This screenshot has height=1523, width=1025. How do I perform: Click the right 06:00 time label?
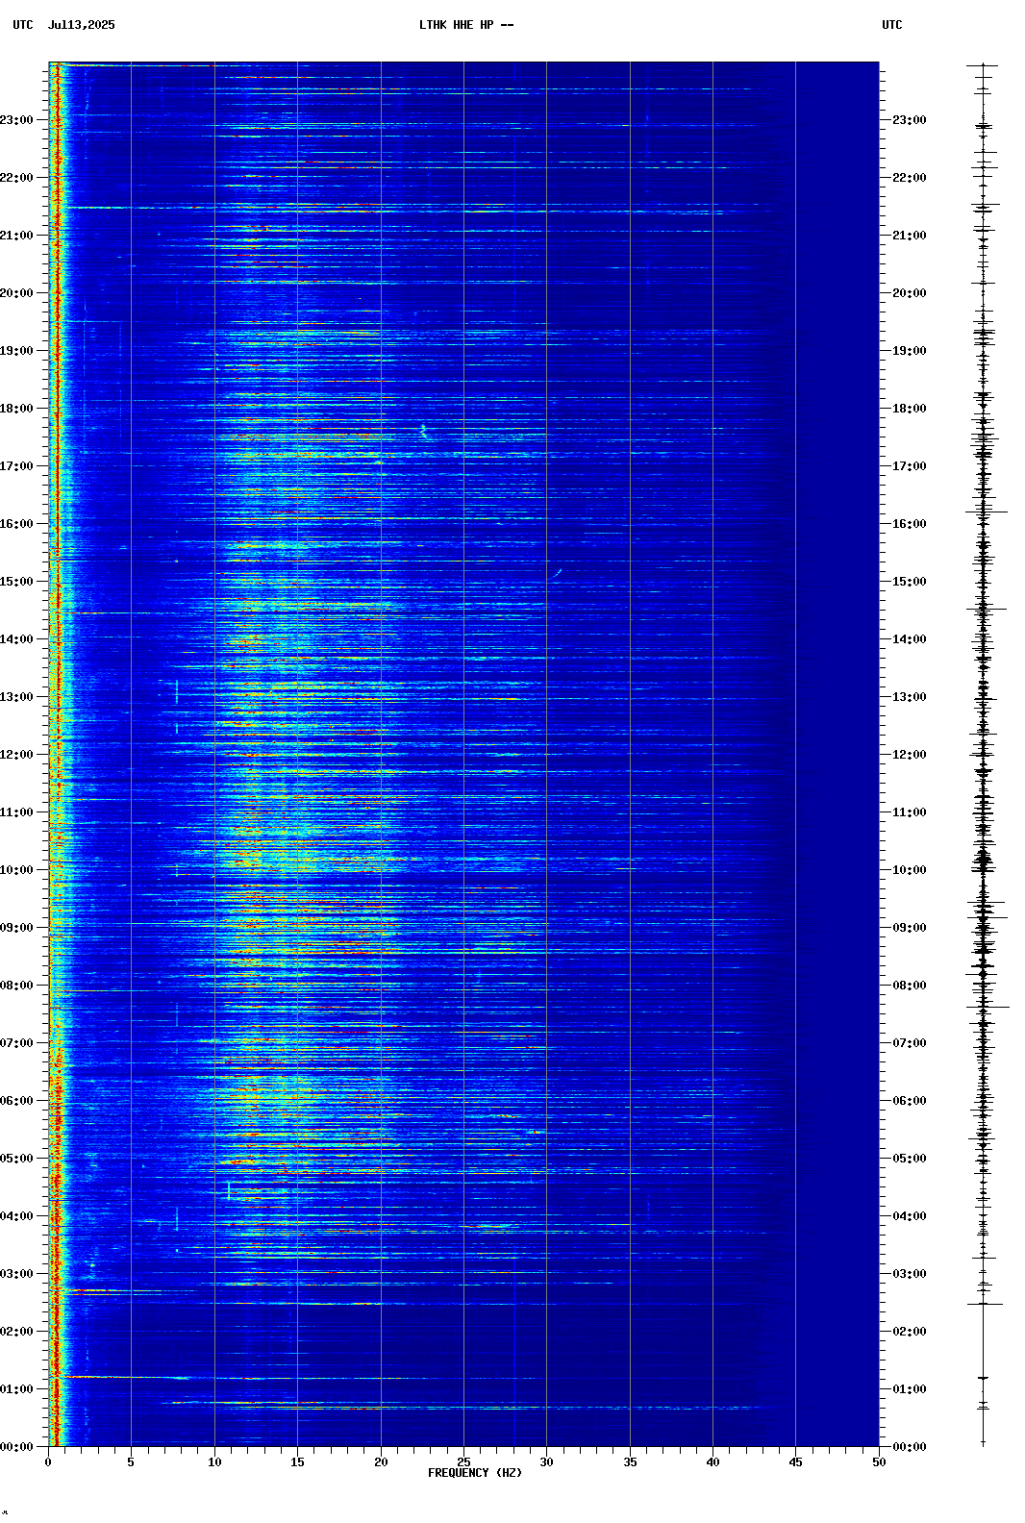910,1101
